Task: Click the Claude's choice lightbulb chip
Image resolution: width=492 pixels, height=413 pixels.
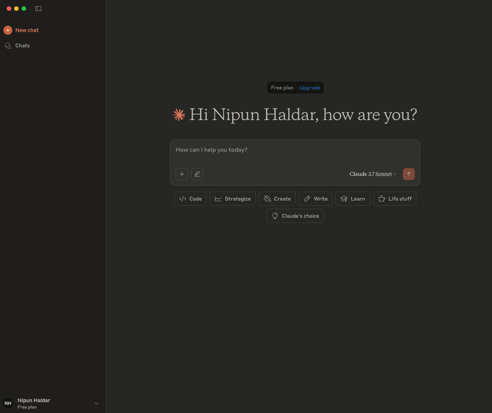Action: tap(295, 216)
